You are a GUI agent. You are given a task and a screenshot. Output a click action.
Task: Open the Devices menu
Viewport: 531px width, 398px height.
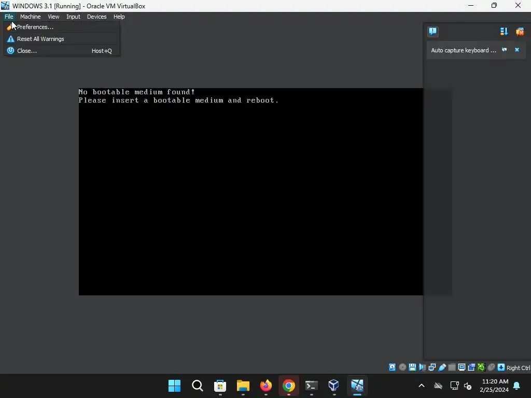96,17
